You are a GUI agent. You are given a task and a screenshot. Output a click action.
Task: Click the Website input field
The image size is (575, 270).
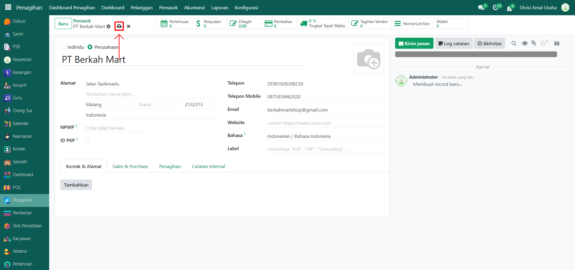coord(324,123)
